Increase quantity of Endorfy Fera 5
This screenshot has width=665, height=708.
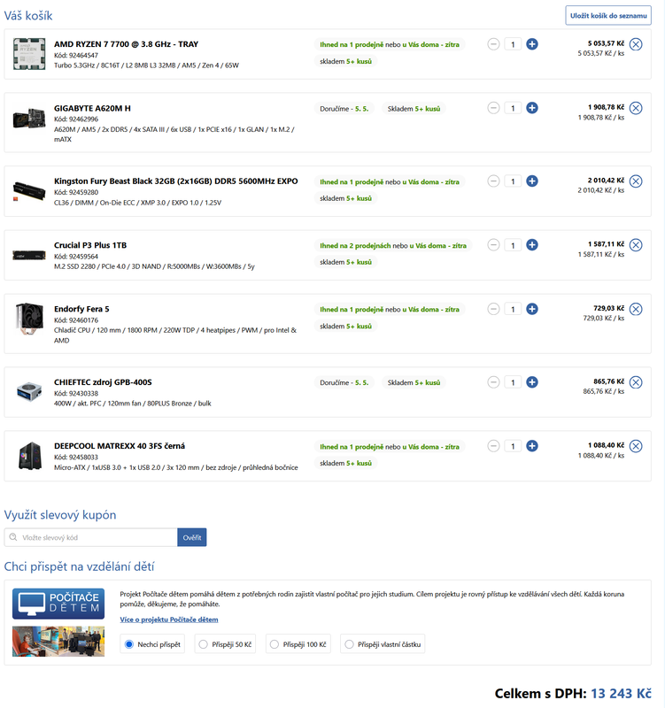532,309
